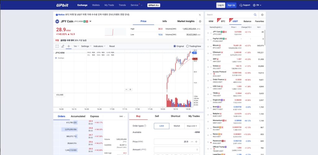Select the TradingView chart radio button
The image size is (318, 155).
(187, 46)
